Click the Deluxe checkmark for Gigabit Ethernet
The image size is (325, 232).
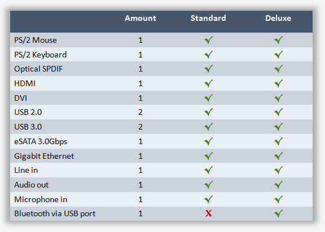[278, 156]
